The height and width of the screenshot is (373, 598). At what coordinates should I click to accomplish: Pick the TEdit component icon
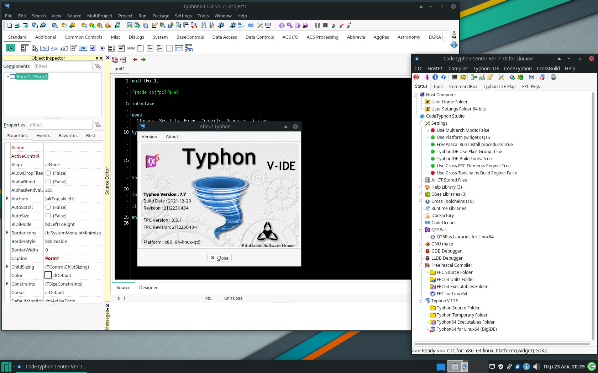[64, 48]
